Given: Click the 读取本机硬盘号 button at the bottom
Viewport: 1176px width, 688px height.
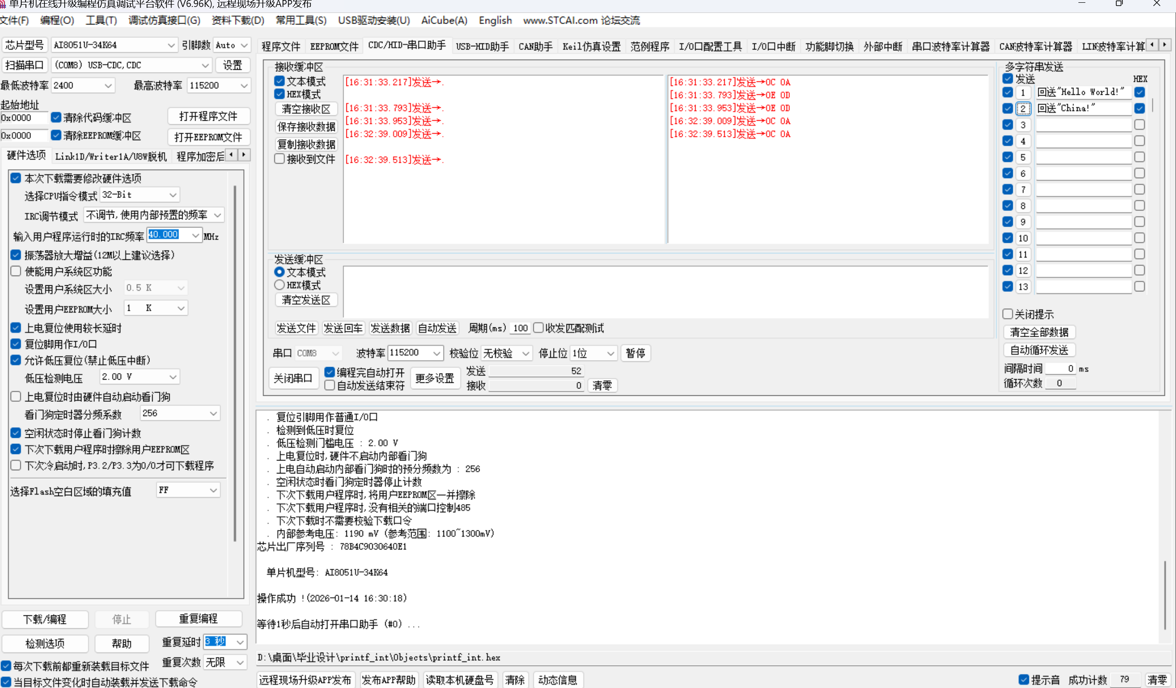Looking at the screenshot, I should (460, 680).
